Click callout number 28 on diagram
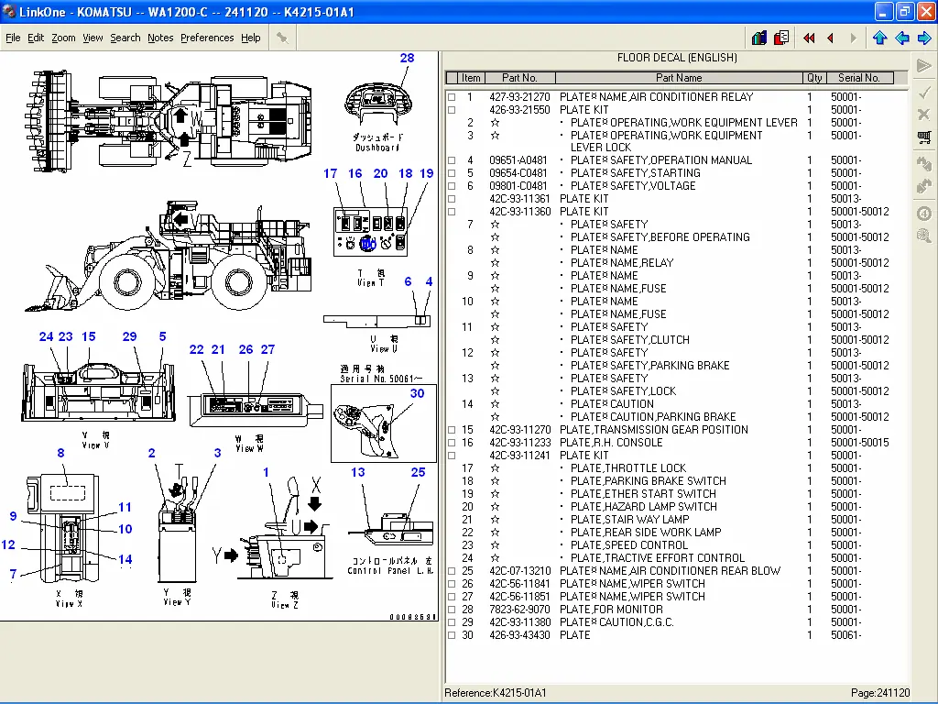Viewport: 938px width, 704px height. point(407,58)
